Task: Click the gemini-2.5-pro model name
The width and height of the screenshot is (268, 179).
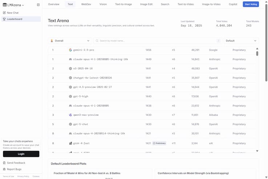Action: [x=84, y=50]
